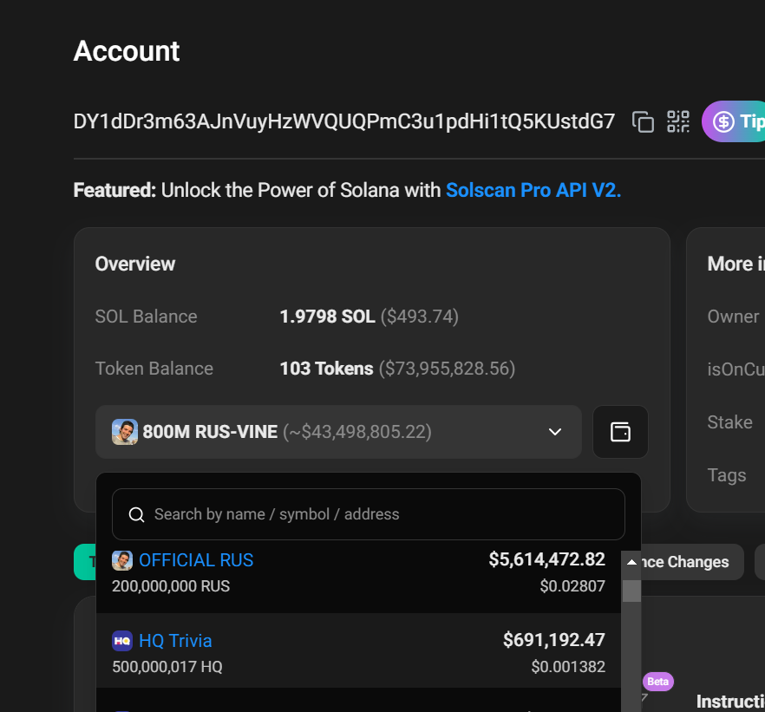The height and width of the screenshot is (712, 765).
Task: Open the Solscan Pro API V2 link
Action: tap(533, 190)
